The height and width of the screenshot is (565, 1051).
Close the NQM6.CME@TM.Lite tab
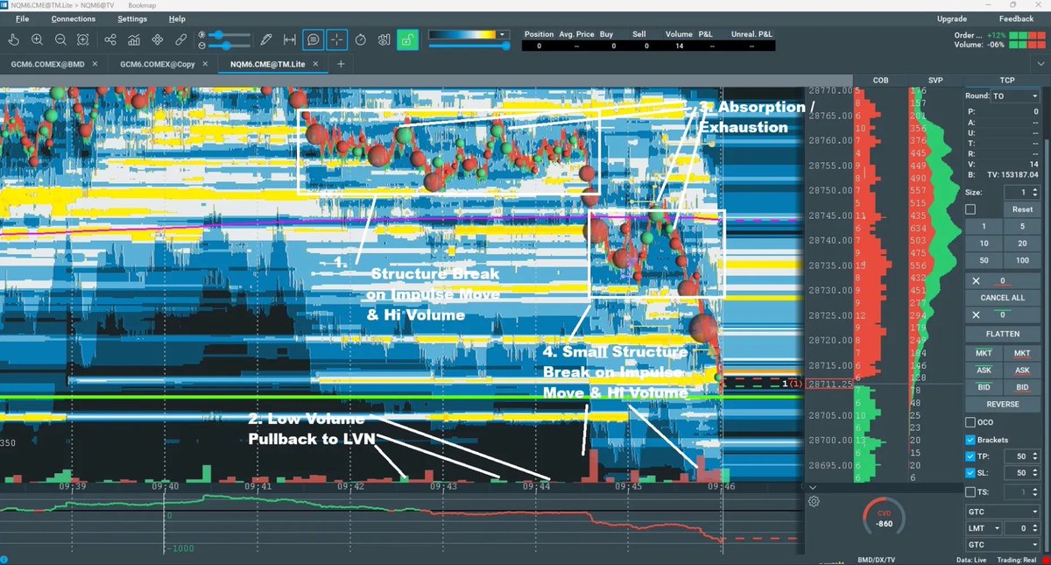(x=315, y=64)
